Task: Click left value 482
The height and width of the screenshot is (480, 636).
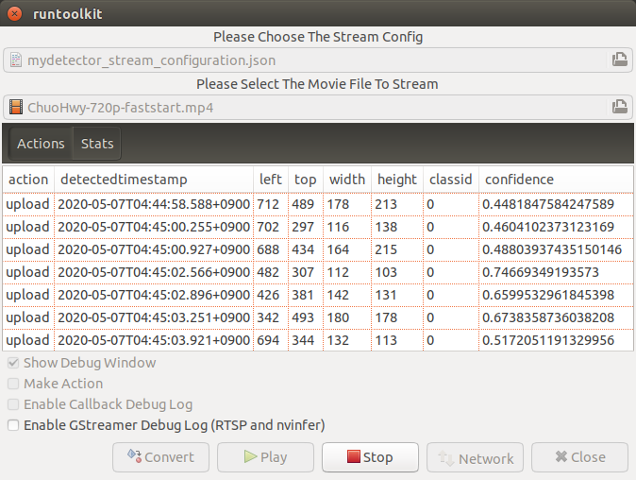Action: pos(268,272)
